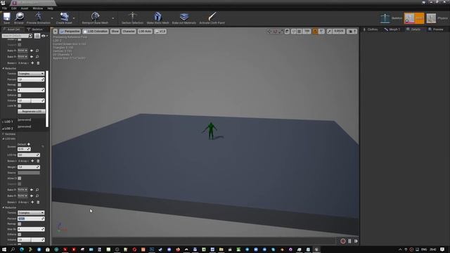Open the File menu
Screen dimensions: 450x253
5,8
